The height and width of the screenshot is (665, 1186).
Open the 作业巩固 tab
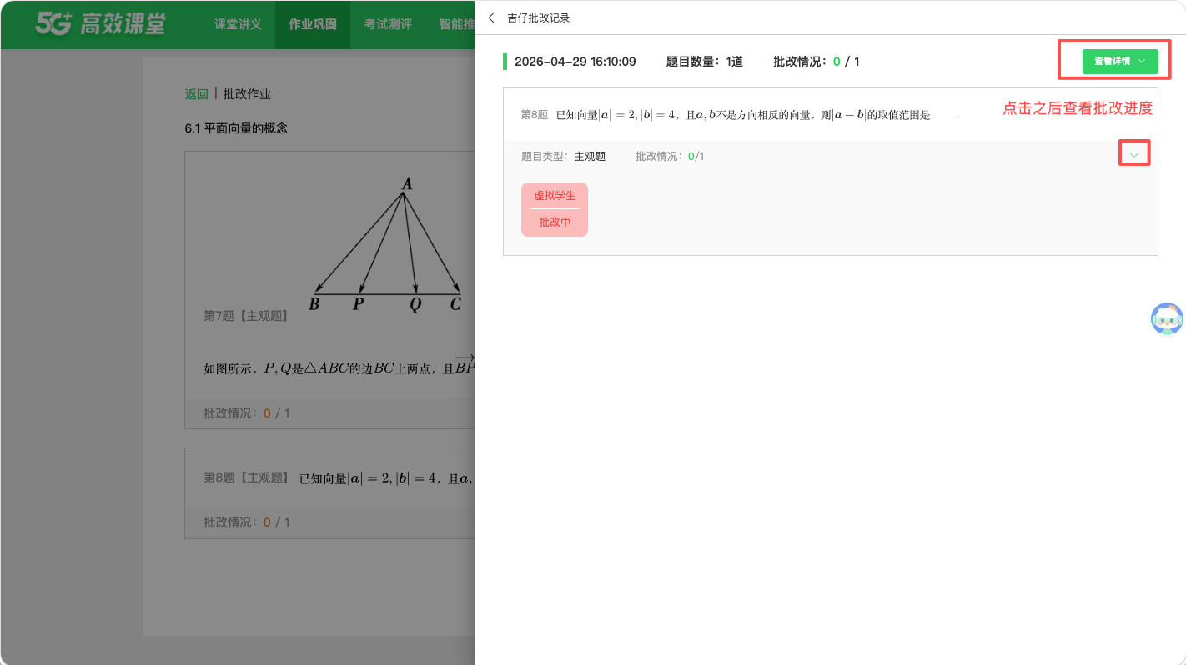click(313, 24)
